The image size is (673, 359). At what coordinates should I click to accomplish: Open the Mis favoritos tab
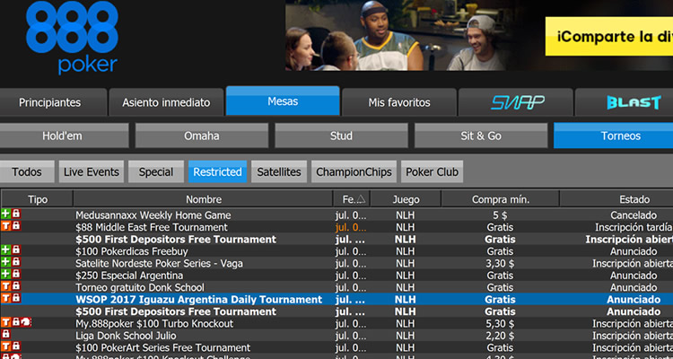399,102
